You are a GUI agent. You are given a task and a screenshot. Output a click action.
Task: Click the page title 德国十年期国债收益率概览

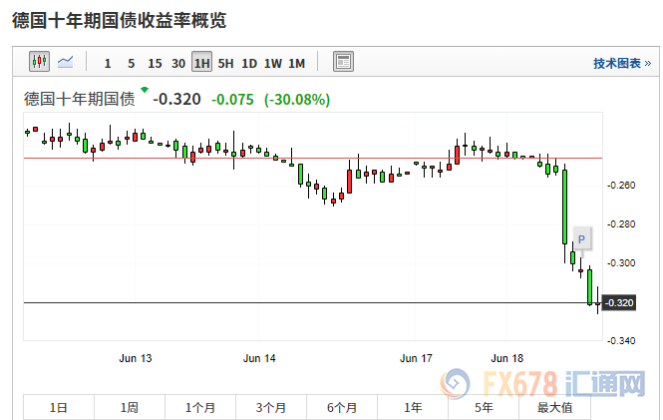coord(120,20)
